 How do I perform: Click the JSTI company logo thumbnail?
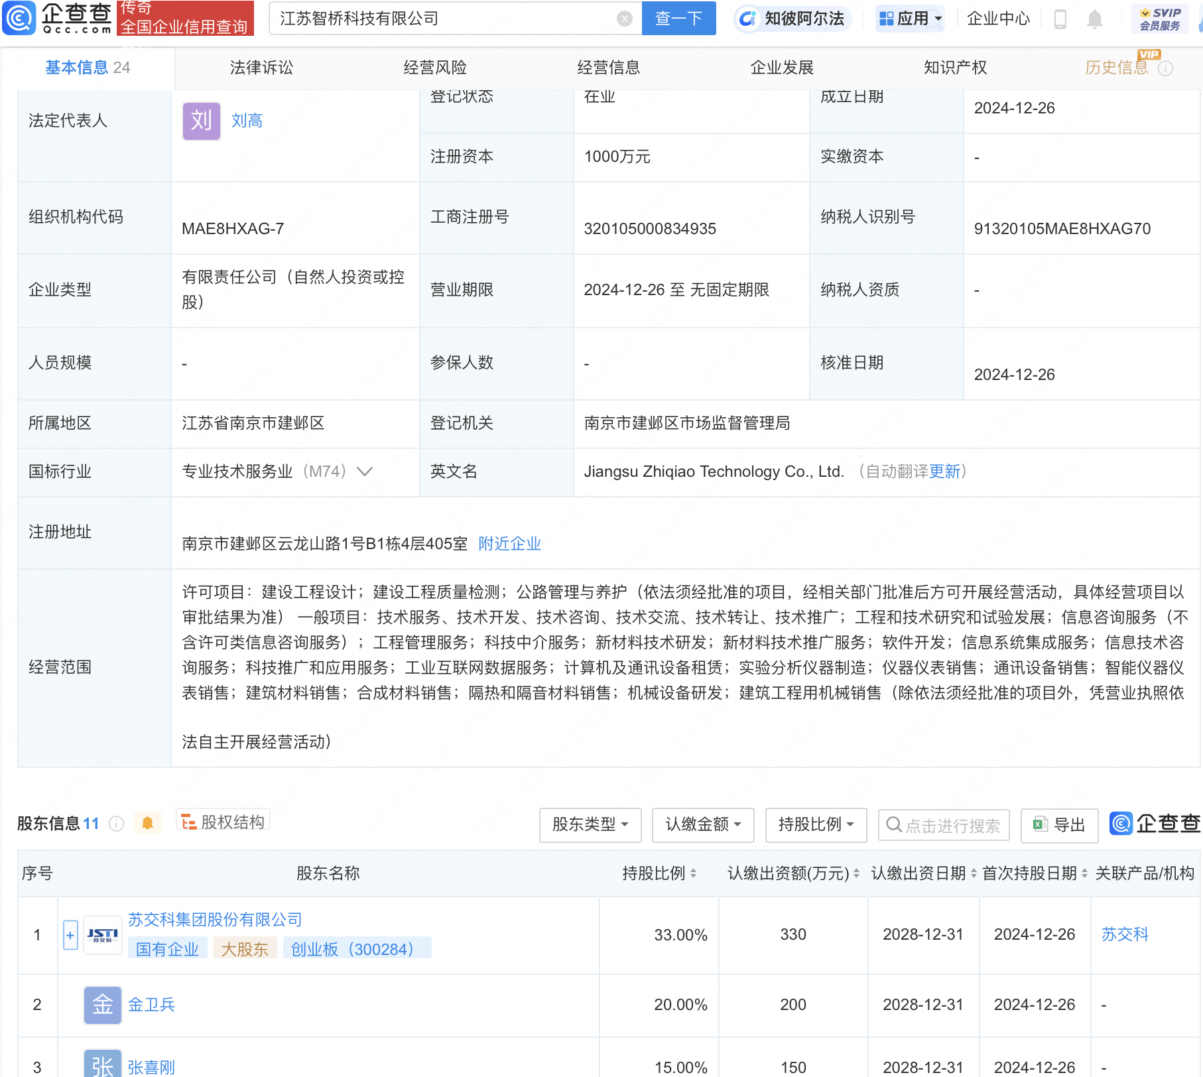tap(103, 935)
